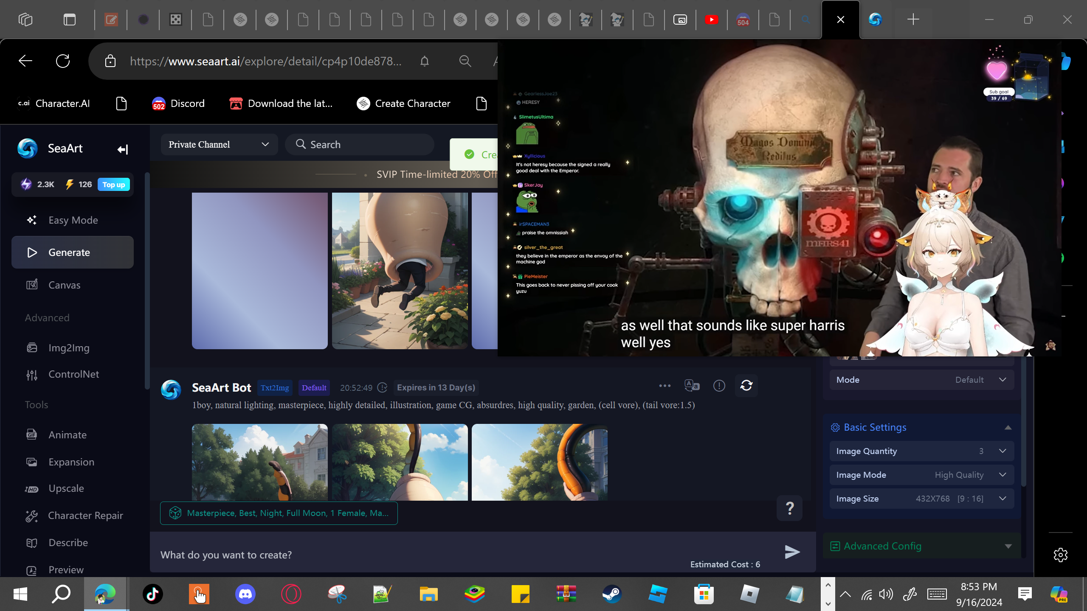Collapse the SeaArt sidebar with arrow icon

123,149
